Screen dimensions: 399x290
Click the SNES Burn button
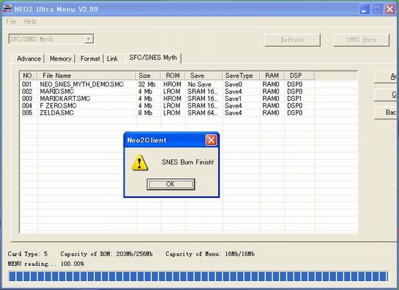click(361, 40)
